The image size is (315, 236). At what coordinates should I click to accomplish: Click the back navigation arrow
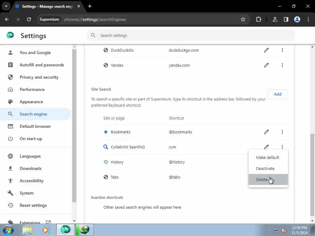tap(7, 19)
